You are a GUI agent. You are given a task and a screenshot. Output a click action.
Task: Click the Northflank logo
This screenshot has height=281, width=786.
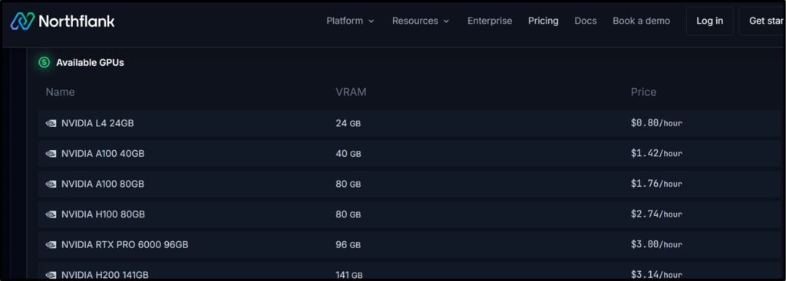[x=63, y=21]
